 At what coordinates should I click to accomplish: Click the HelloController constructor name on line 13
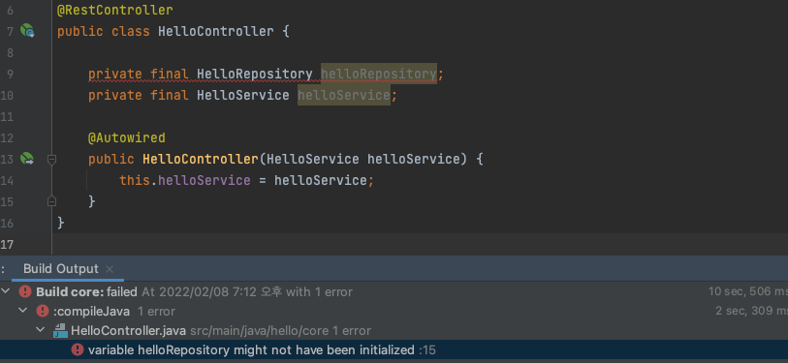pyautogui.click(x=201, y=159)
